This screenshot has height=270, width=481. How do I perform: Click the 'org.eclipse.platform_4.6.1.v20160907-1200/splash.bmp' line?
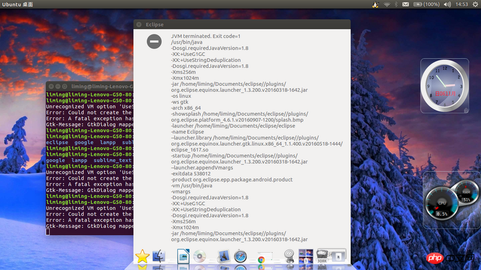(x=237, y=119)
